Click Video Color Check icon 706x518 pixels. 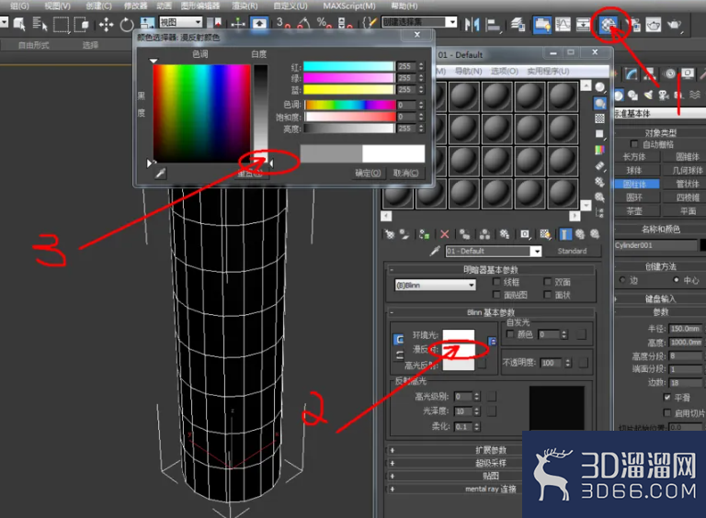click(x=599, y=150)
